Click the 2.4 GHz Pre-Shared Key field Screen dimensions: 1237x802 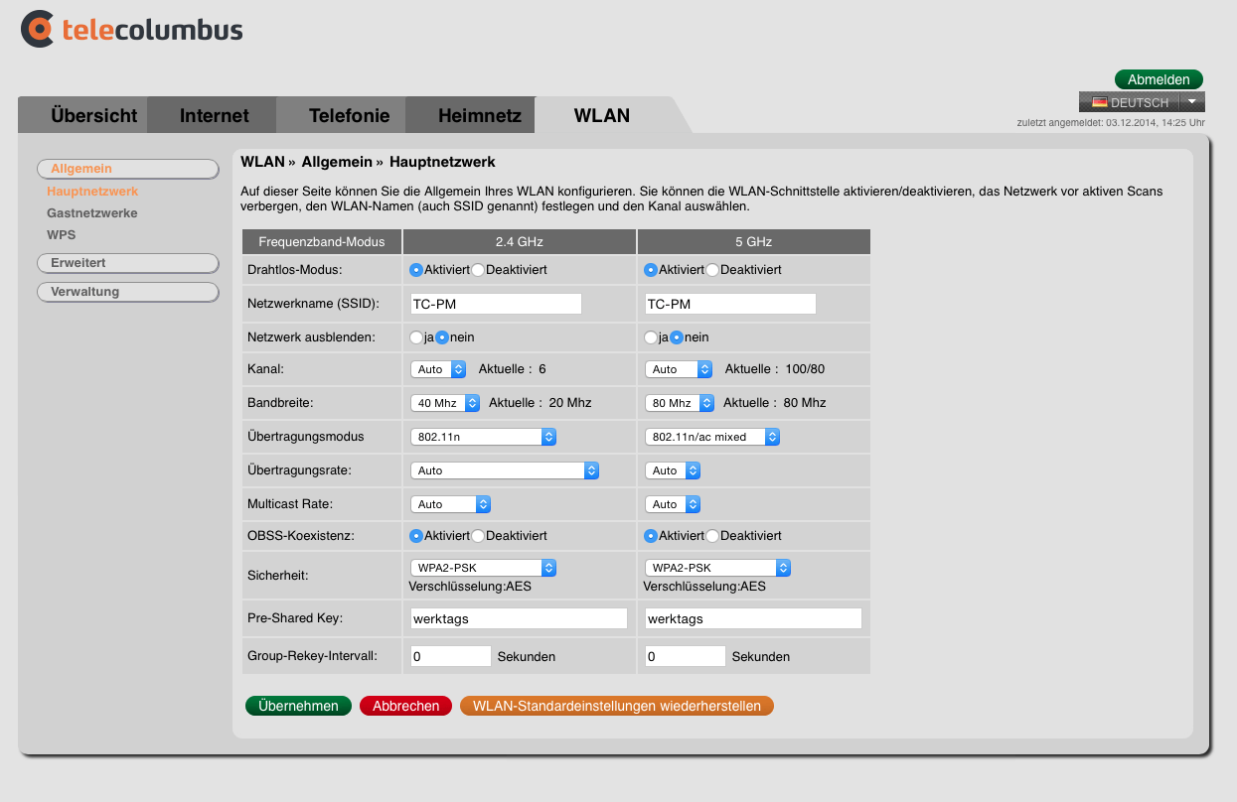(x=519, y=618)
